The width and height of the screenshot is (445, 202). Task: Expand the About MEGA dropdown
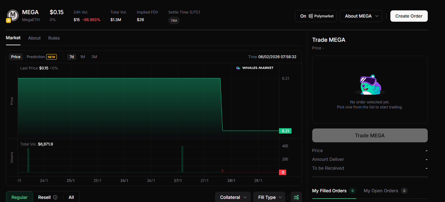pyautogui.click(x=361, y=16)
